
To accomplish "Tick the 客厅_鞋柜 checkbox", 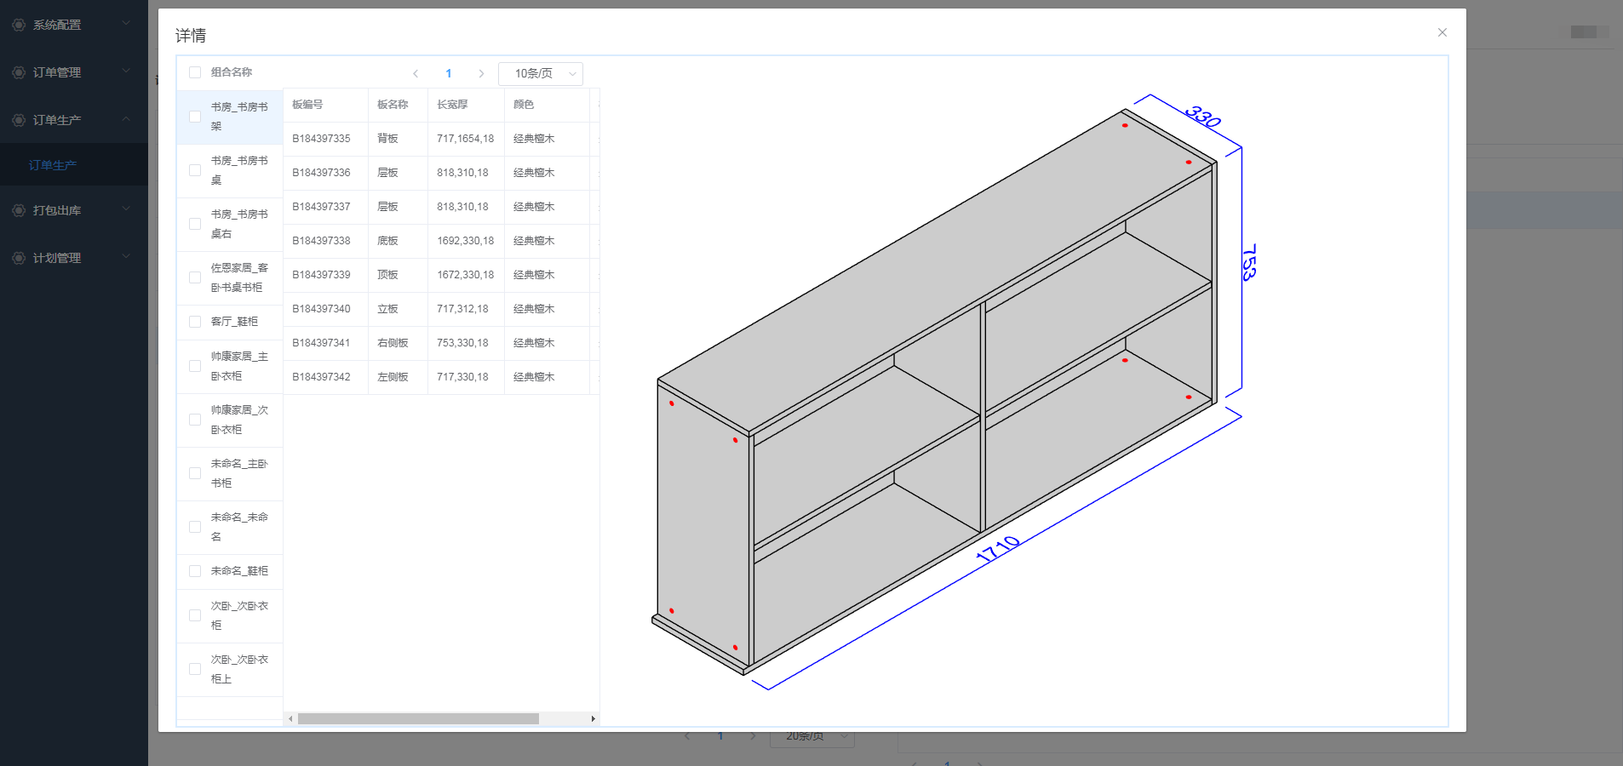I will point(195,322).
